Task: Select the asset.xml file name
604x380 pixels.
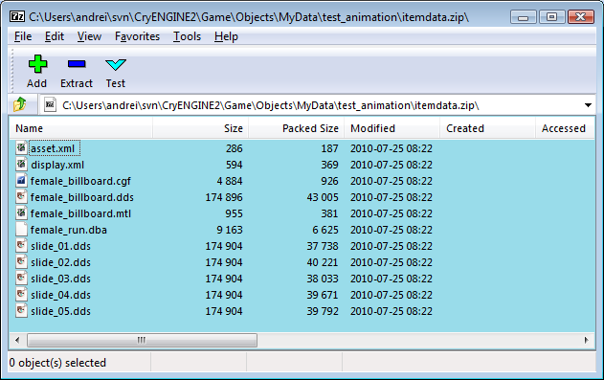Action: [x=53, y=148]
